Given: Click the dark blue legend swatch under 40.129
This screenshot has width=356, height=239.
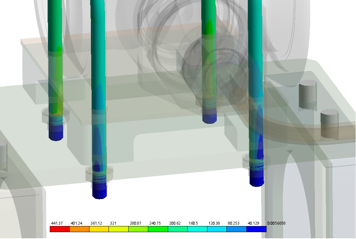Looking at the screenshot, I should [x=256, y=229].
